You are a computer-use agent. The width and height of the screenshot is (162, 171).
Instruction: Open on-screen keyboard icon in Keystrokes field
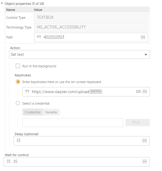tap(138, 92)
